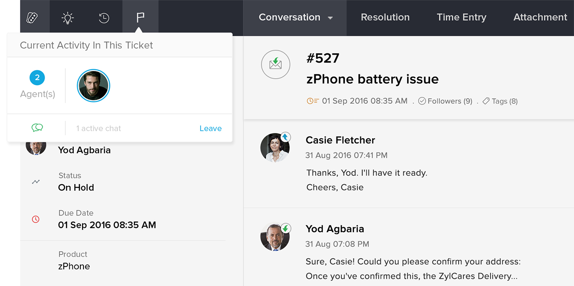Click the flag activity icon
The height and width of the screenshot is (286, 574).
(140, 18)
